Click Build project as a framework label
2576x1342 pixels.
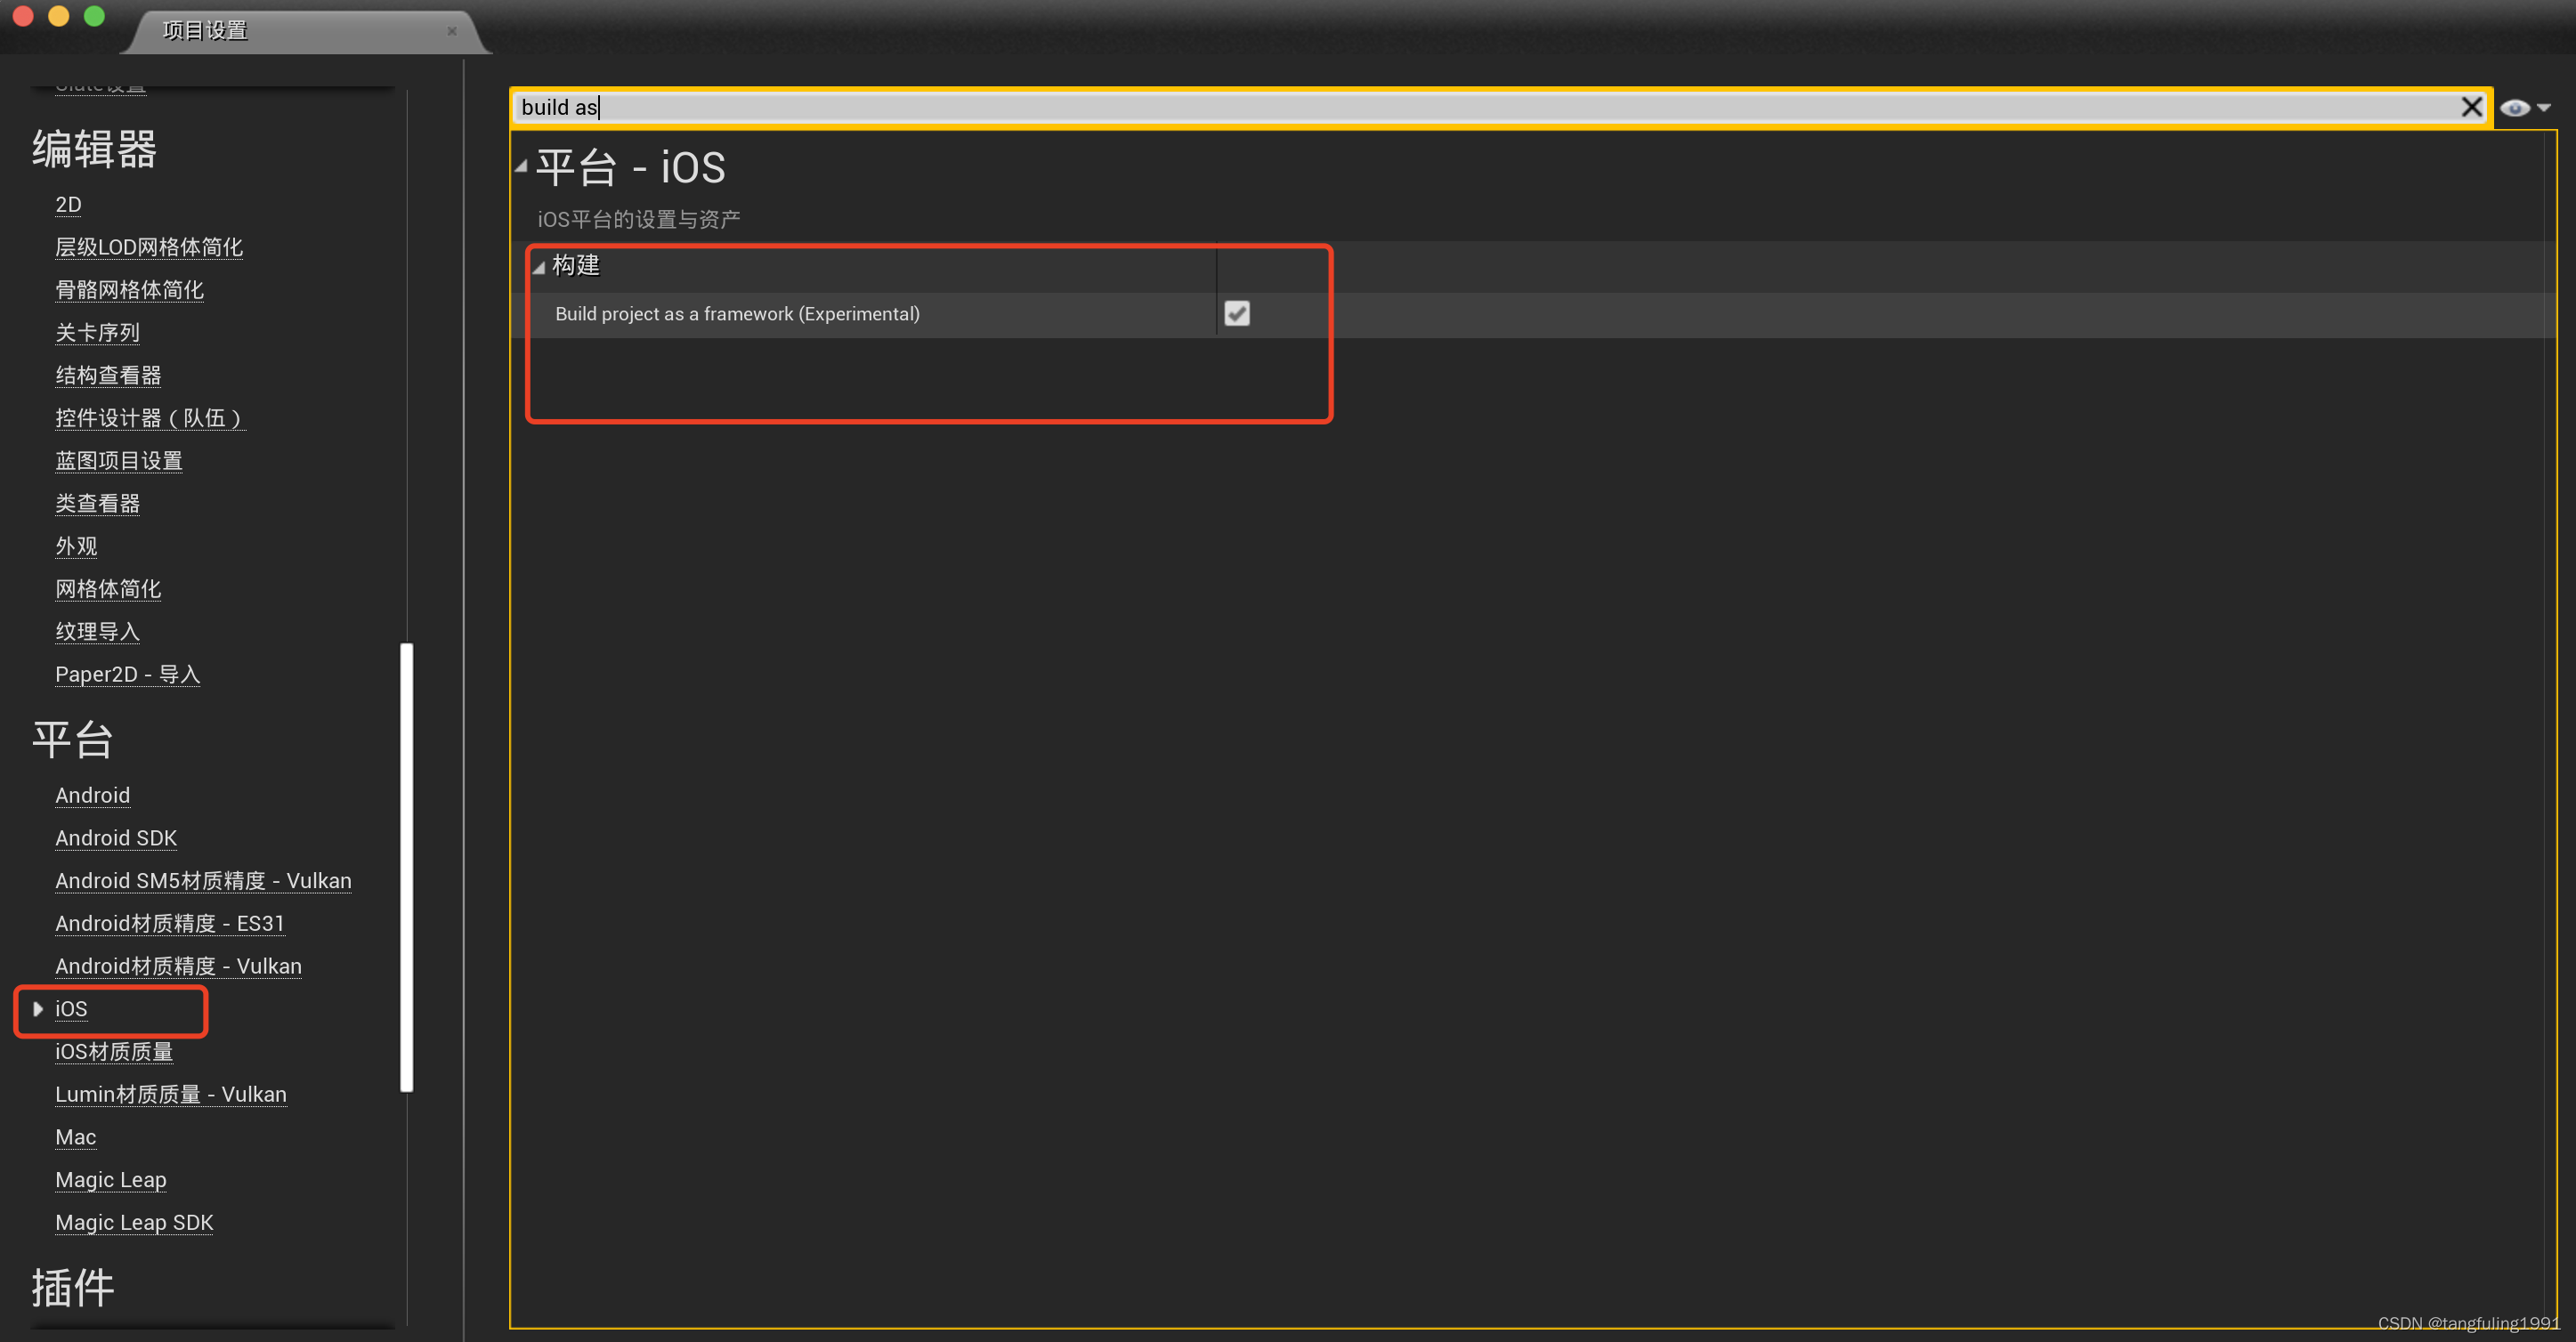click(x=737, y=314)
